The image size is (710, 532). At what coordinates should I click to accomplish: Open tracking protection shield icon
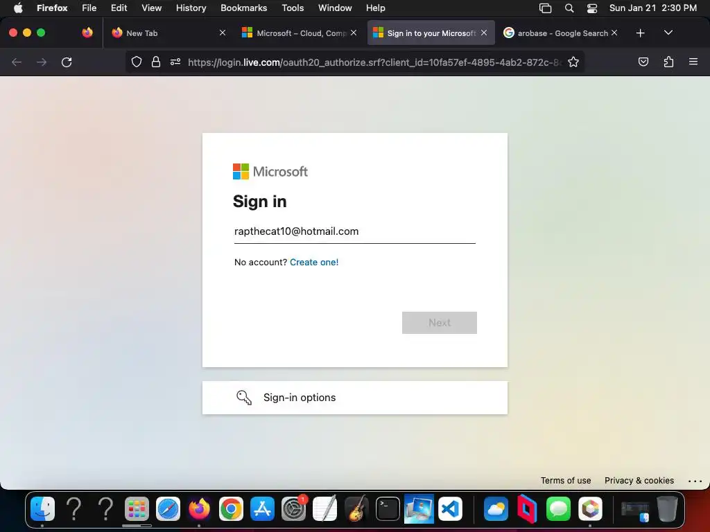pyautogui.click(x=137, y=62)
